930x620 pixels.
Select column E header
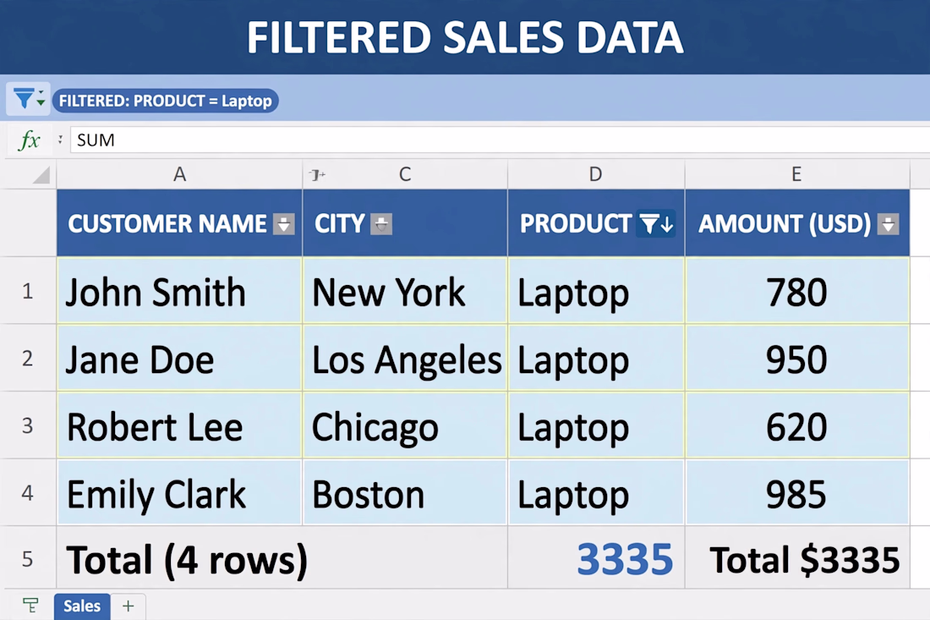click(x=797, y=174)
